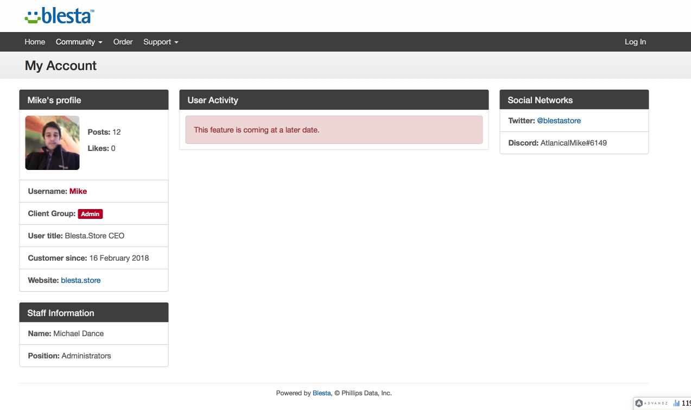Click the Position: Administrators row
This screenshot has height=410, width=691.
tap(94, 356)
